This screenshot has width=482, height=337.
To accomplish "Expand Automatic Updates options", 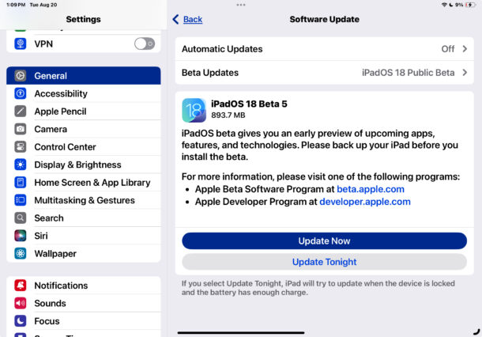I will pos(465,49).
